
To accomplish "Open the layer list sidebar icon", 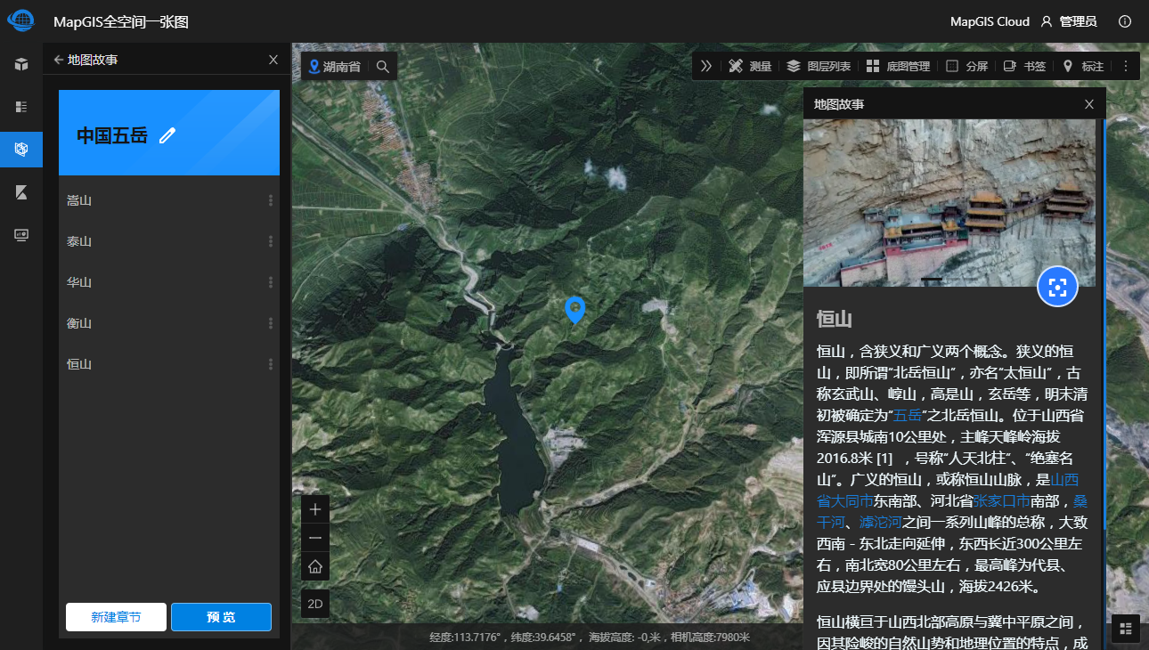I will (x=21, y=107).
